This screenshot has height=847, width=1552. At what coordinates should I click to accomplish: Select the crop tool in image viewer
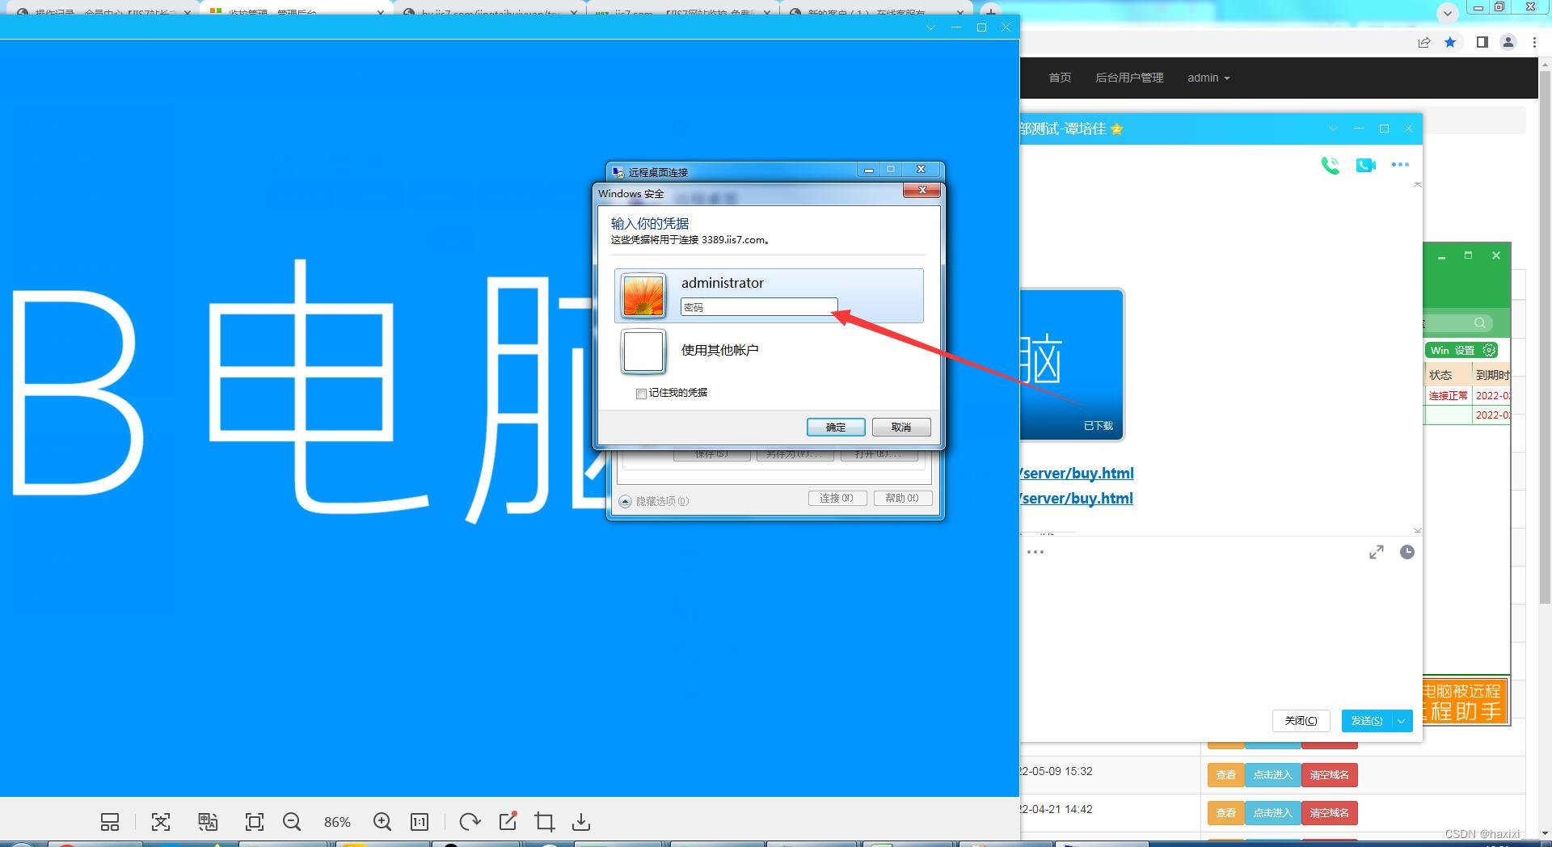coord(545,822)
